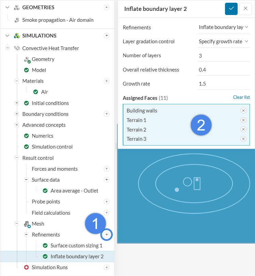Remove Terrain 2 from assigned faces
This screenshot has height=276, width=255.
243,129
